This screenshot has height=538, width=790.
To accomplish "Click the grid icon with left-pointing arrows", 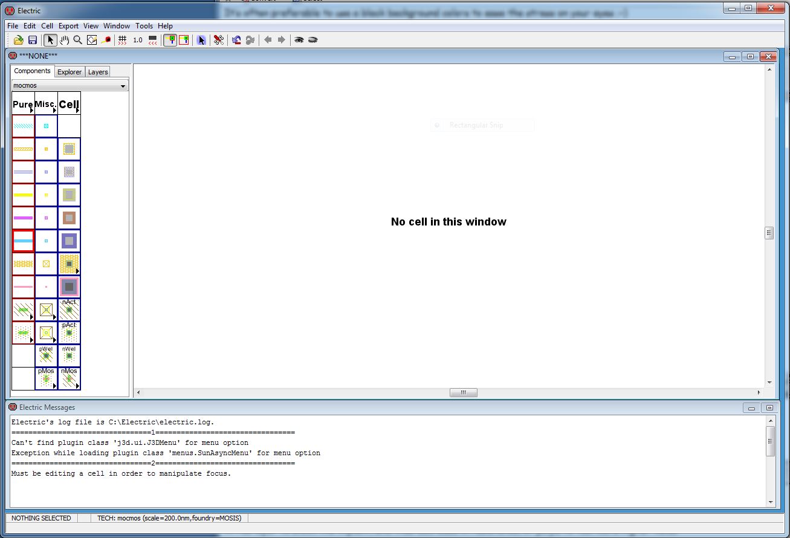I will (153, 40).
